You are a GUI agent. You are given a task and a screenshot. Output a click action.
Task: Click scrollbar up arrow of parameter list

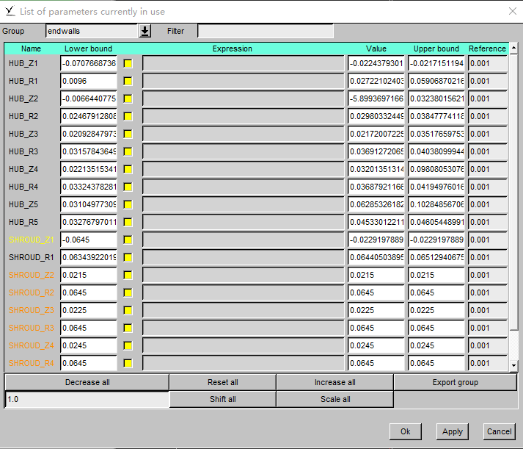click(513, 49)
